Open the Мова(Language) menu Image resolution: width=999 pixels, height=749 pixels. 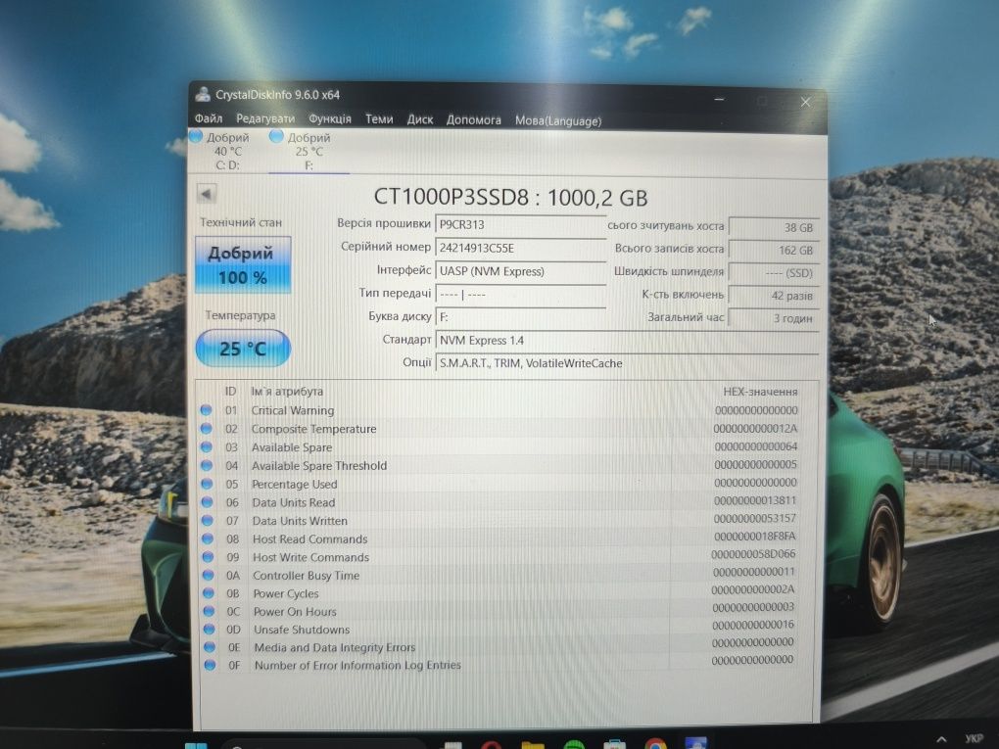point(558,120)
